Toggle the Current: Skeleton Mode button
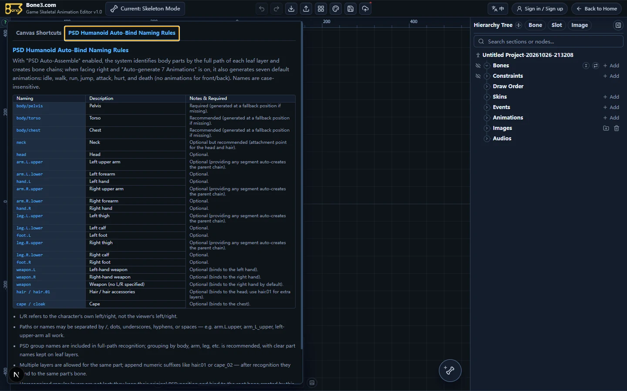627x391 pixels. pos(145,9)
